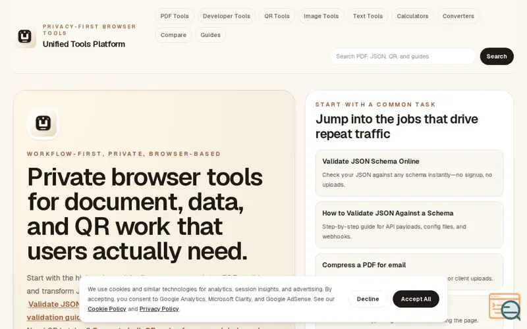Image resolution: width=527 pixels, height=329 pixels.
Task: Accept All cookies
Action: 416,299
